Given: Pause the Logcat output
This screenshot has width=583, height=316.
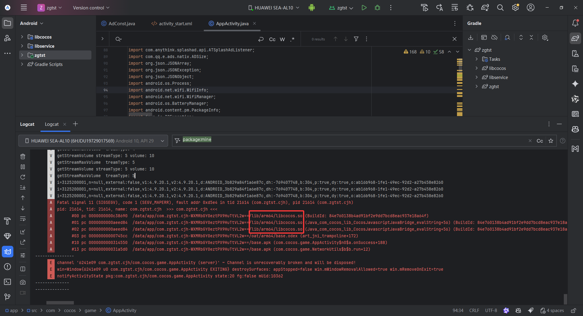Looking at the screenshot, I should pos(23,167).
